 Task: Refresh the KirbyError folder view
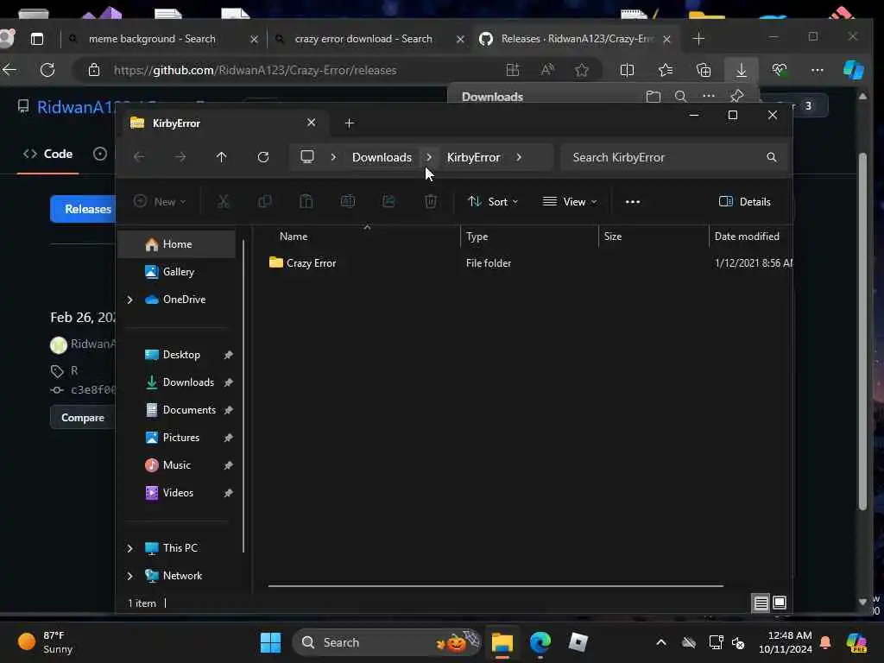coord(263,157)
